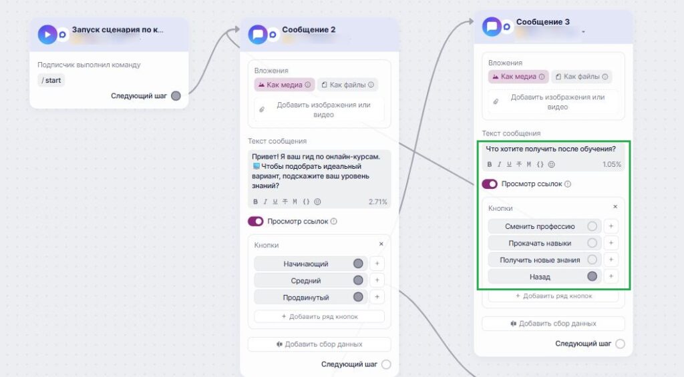Click connector circle on Продвинутый button

[358, 297]
